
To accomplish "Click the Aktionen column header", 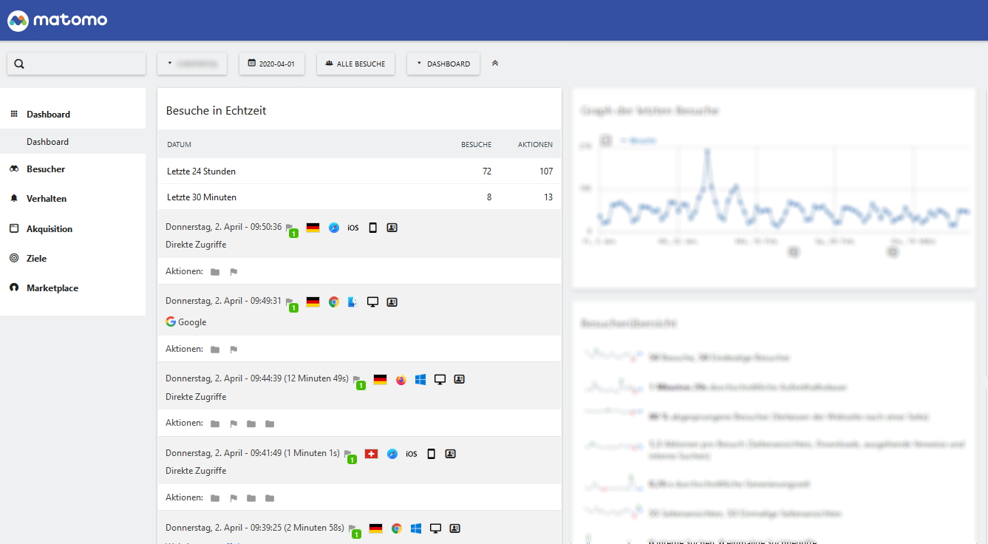I will click(x=535, y=145).
